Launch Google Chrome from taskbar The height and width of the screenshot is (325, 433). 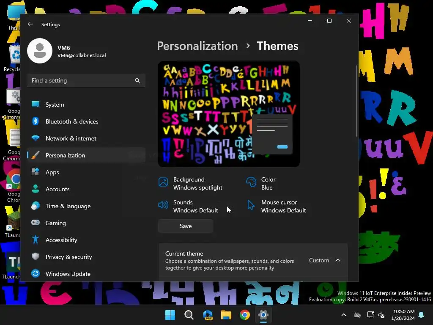[x=245, y=315]
